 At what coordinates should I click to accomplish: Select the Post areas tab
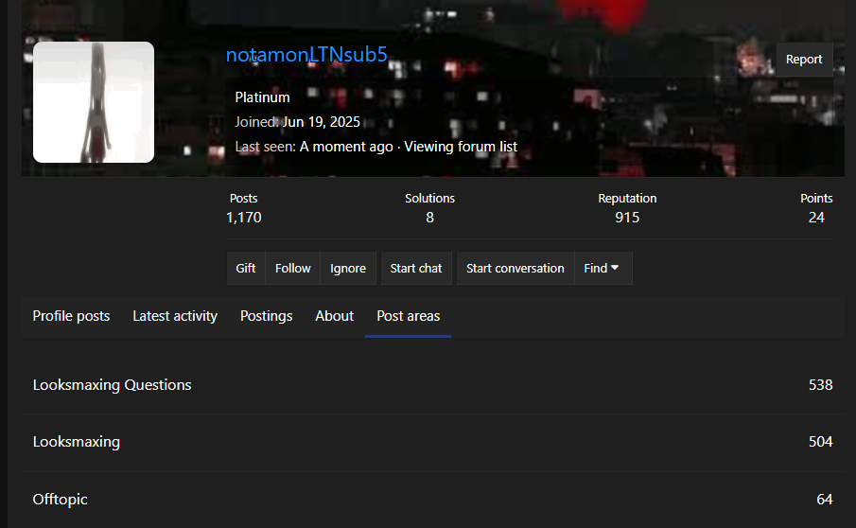pos(408,316)
